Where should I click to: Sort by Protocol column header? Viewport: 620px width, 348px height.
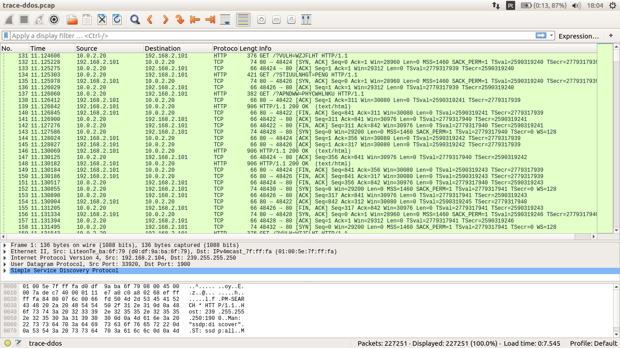pos(225,48)
